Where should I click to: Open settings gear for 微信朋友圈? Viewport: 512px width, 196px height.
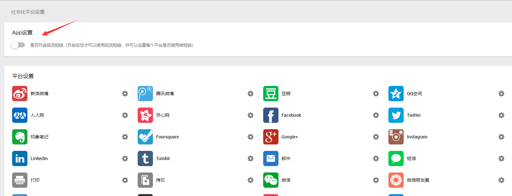coord(501,180)
